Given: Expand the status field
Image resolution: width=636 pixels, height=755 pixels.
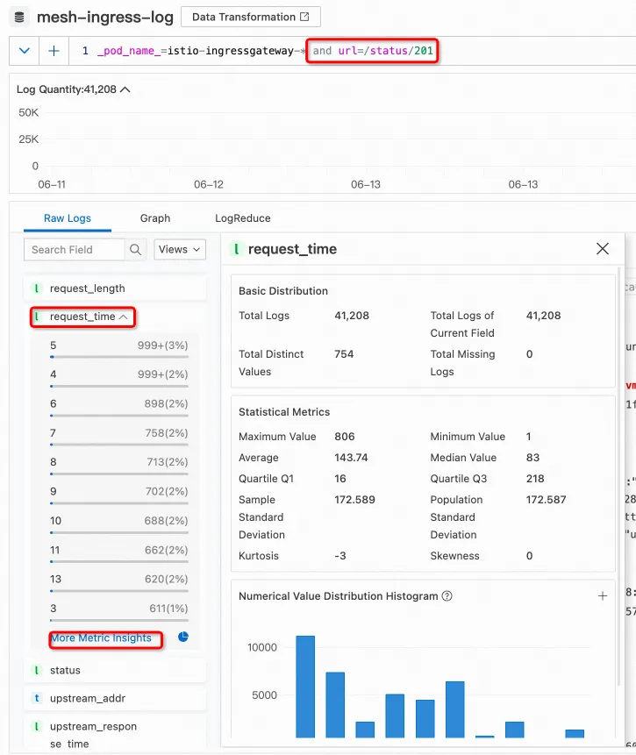Looking at the screenshot, I should 65,671.
